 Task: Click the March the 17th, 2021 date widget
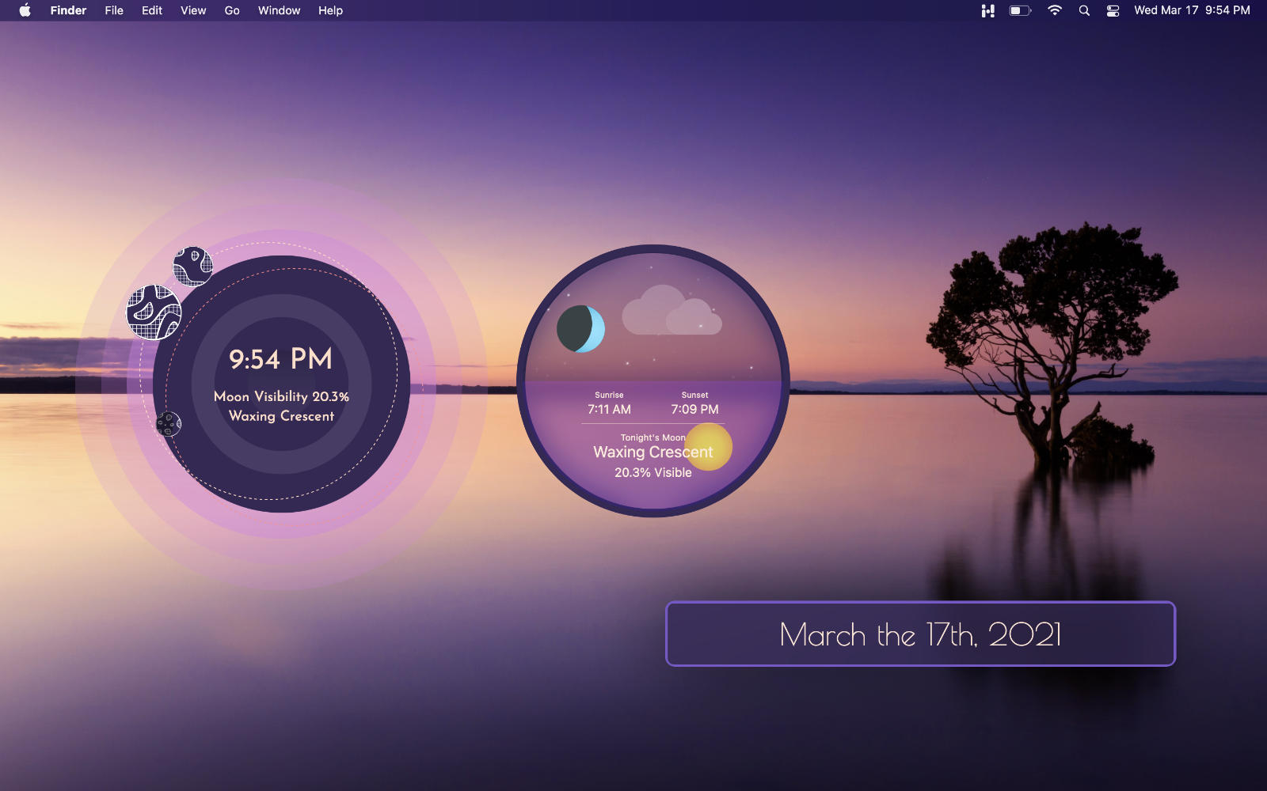click(x=920, y=634)
